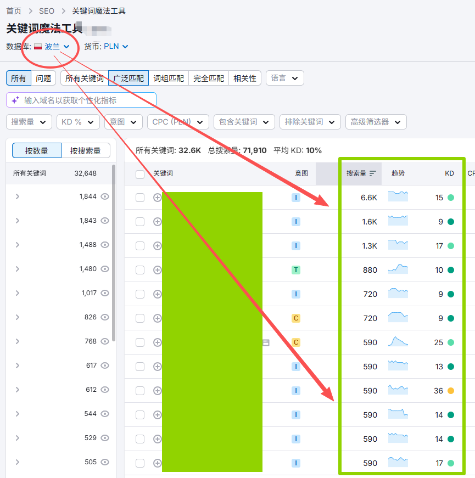Add keyword in the 1.3K row
The image size is (475, 478).
pos(157,246)
